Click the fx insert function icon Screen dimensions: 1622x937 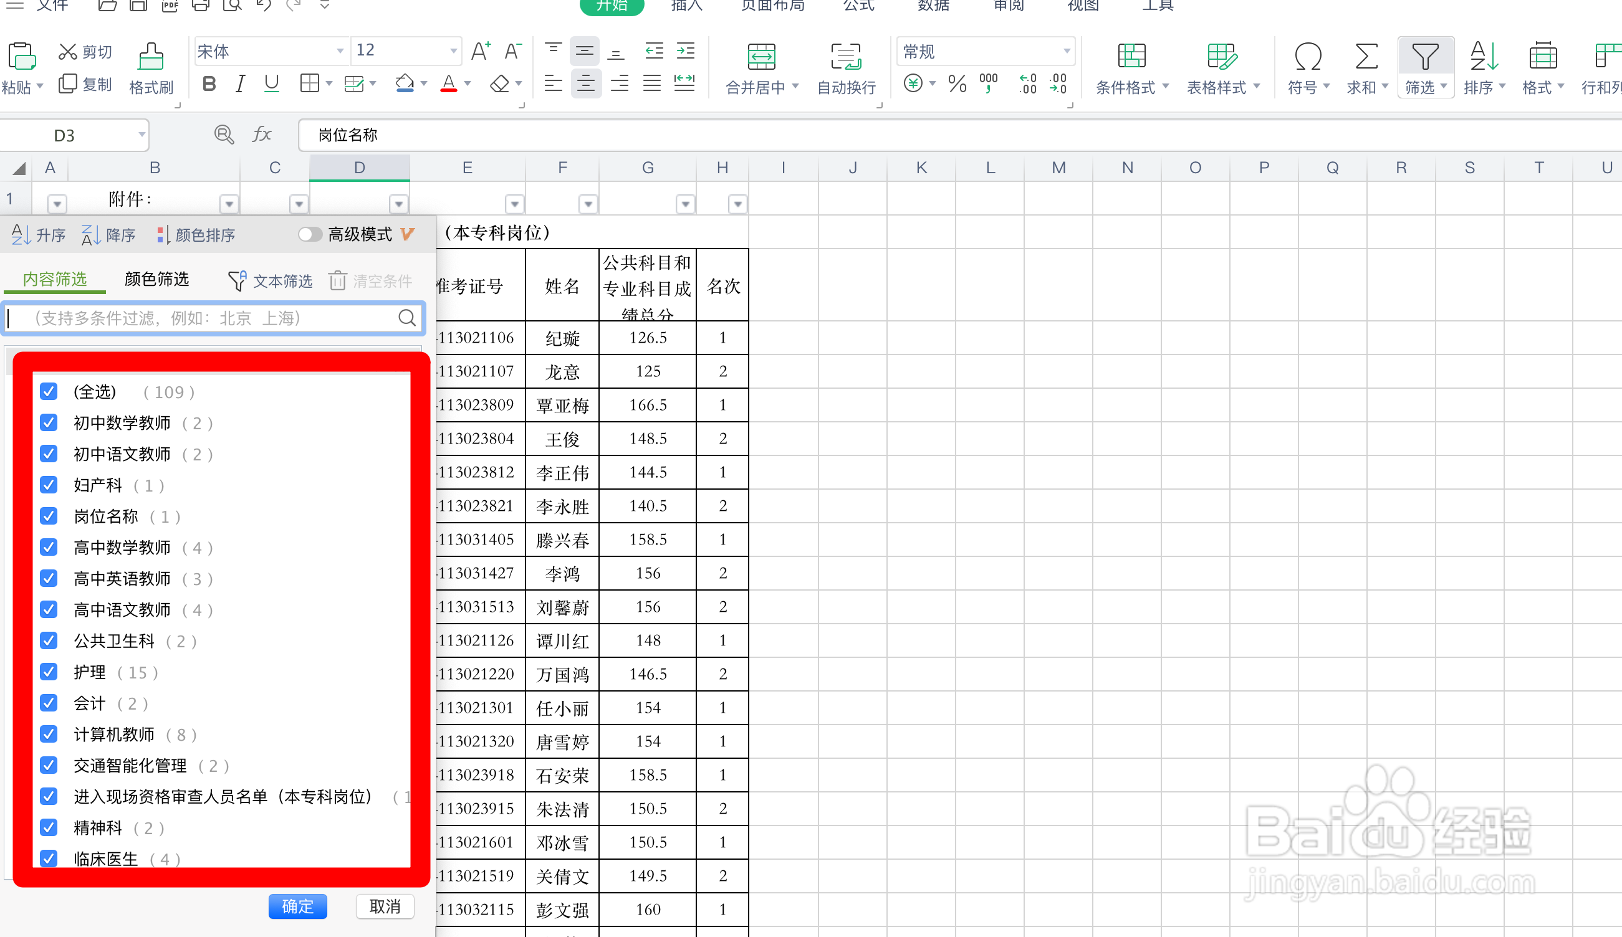click(x=261, y=135)
